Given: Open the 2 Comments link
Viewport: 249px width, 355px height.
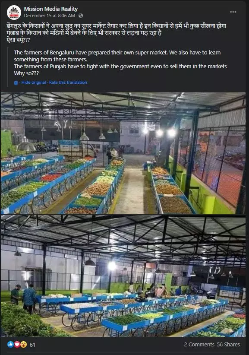Looking at the screenshot, I should pos(199,345).
